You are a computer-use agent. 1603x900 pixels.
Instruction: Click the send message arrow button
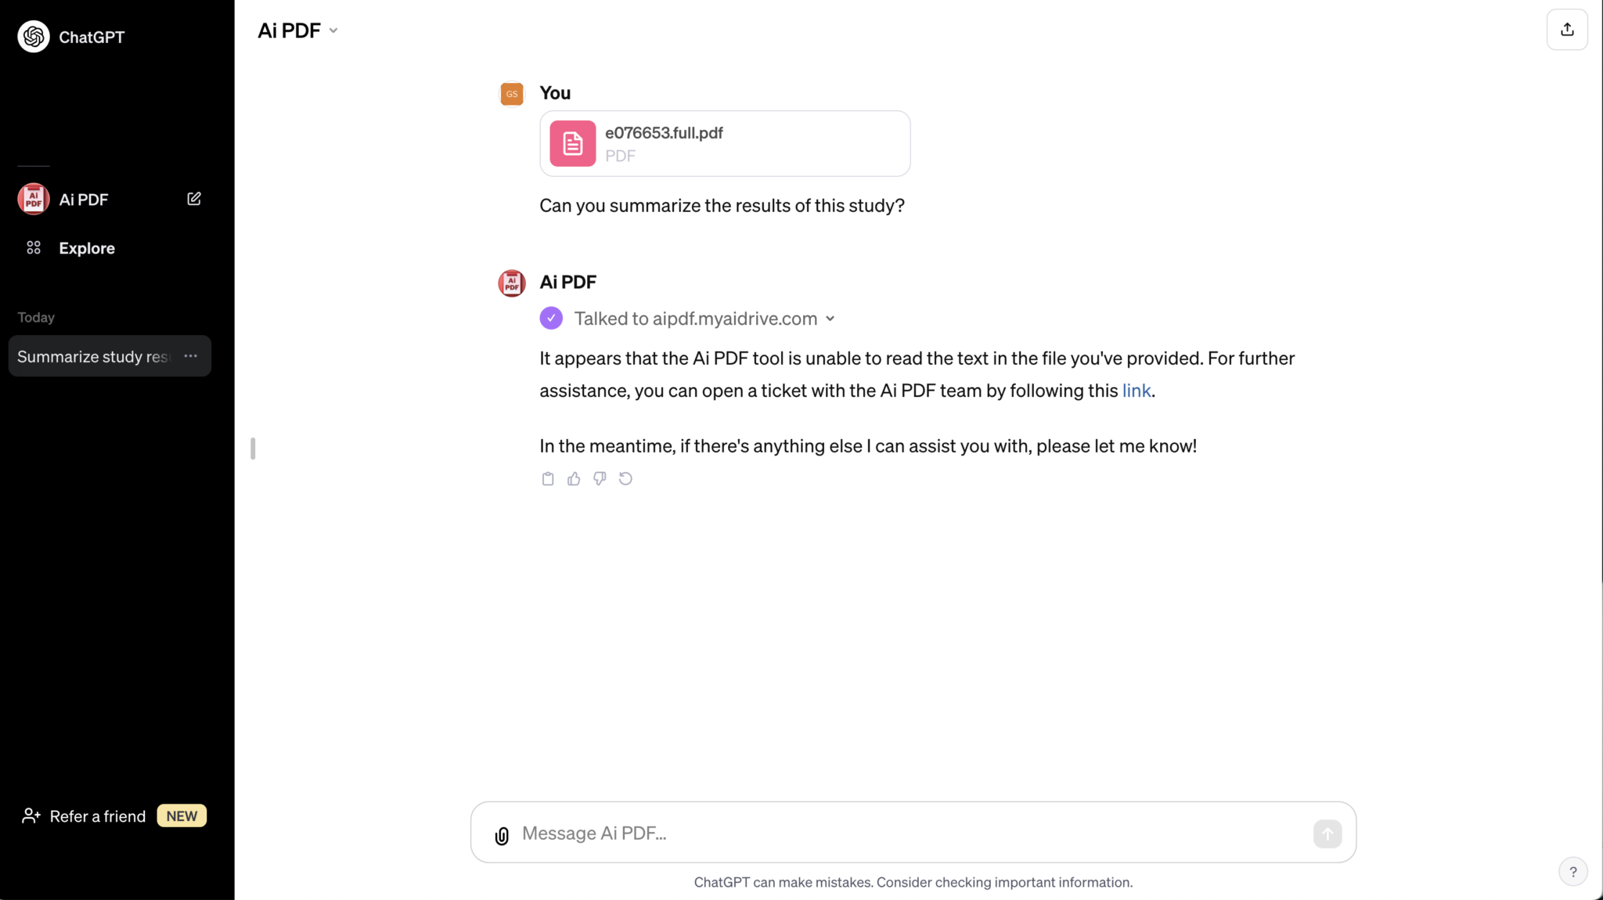coord(1327,833)
